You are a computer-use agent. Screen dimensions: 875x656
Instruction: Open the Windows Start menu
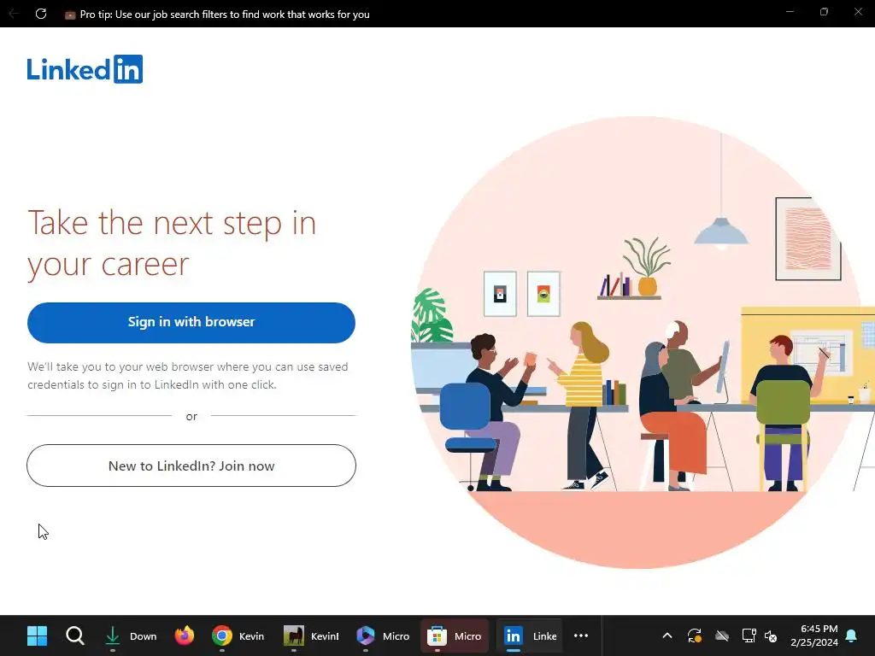[37, 635]
